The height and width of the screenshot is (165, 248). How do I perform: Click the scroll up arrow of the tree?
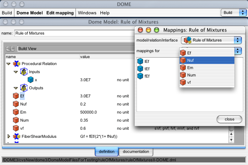(231, 134)
